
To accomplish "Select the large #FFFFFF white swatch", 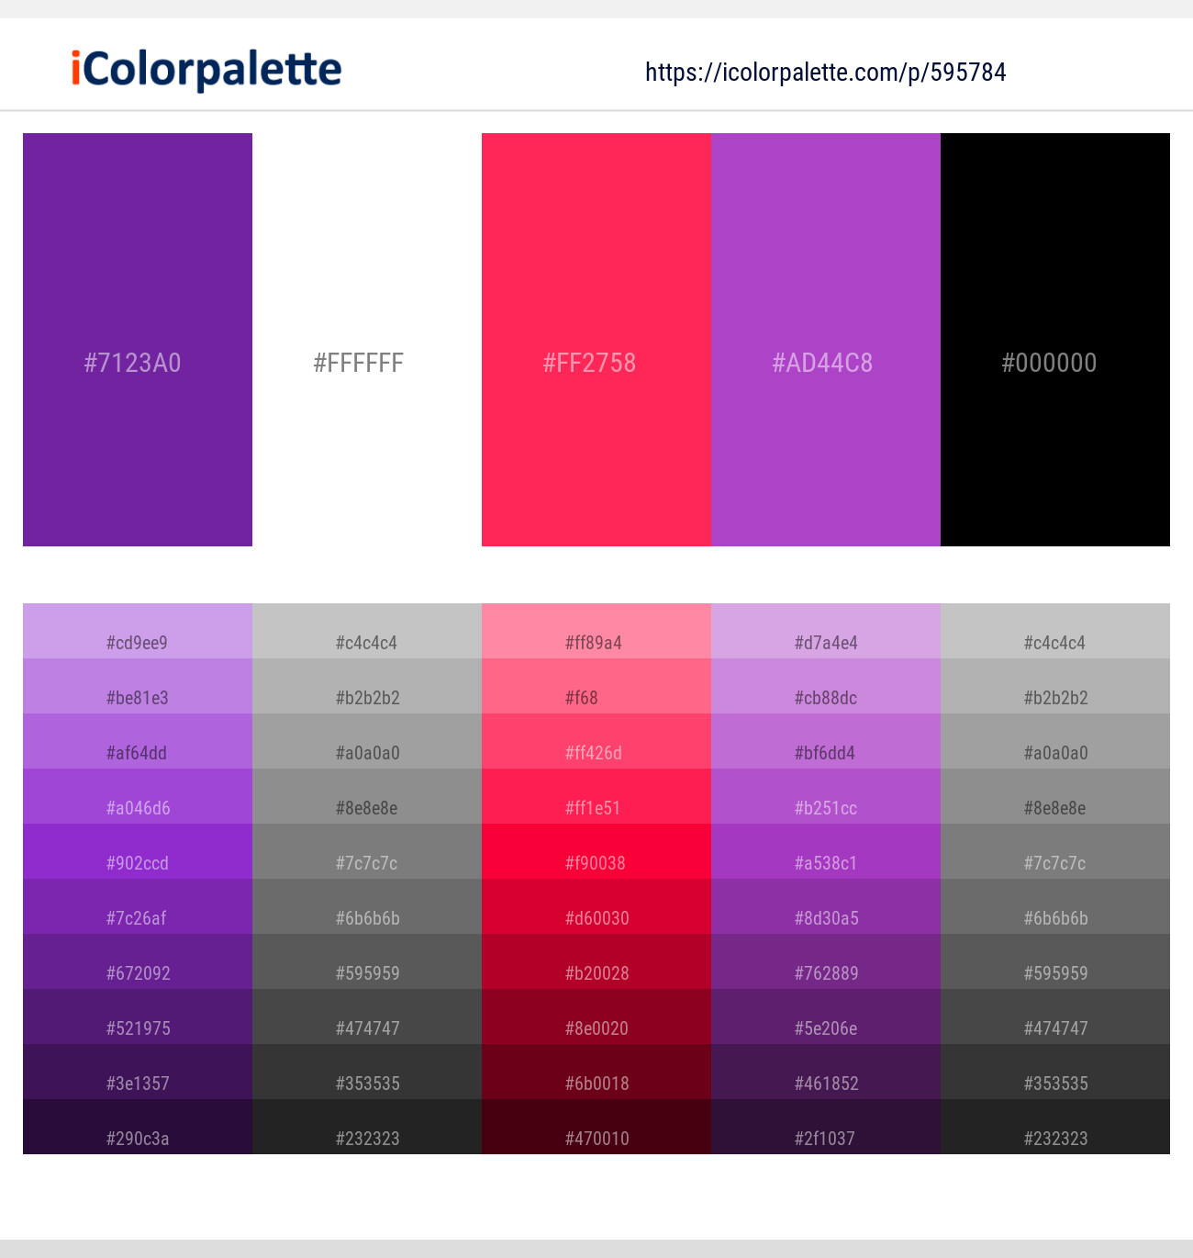I will pos(367,340).
